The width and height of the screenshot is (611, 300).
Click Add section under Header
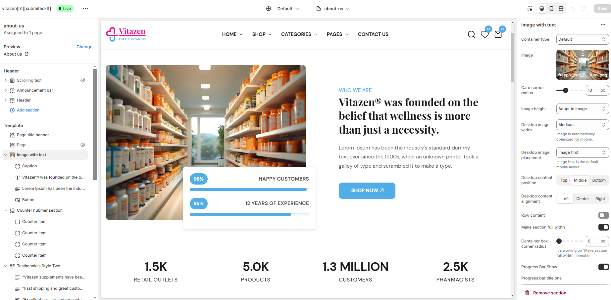click(28, 110)
